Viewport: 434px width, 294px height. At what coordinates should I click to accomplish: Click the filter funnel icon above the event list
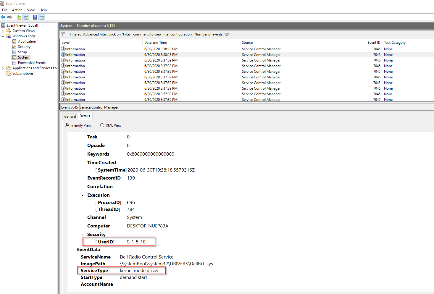click(63, 34)
